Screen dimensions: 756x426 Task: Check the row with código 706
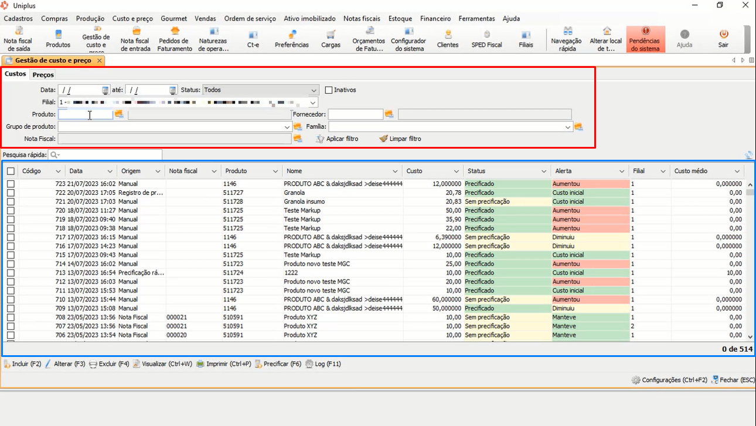pyautogui.click(x=11, y=335)
